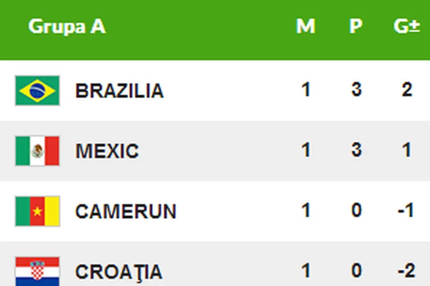Click Camerun's goal difference value -1
Screen dimensions: 430x286
(405, 211)
